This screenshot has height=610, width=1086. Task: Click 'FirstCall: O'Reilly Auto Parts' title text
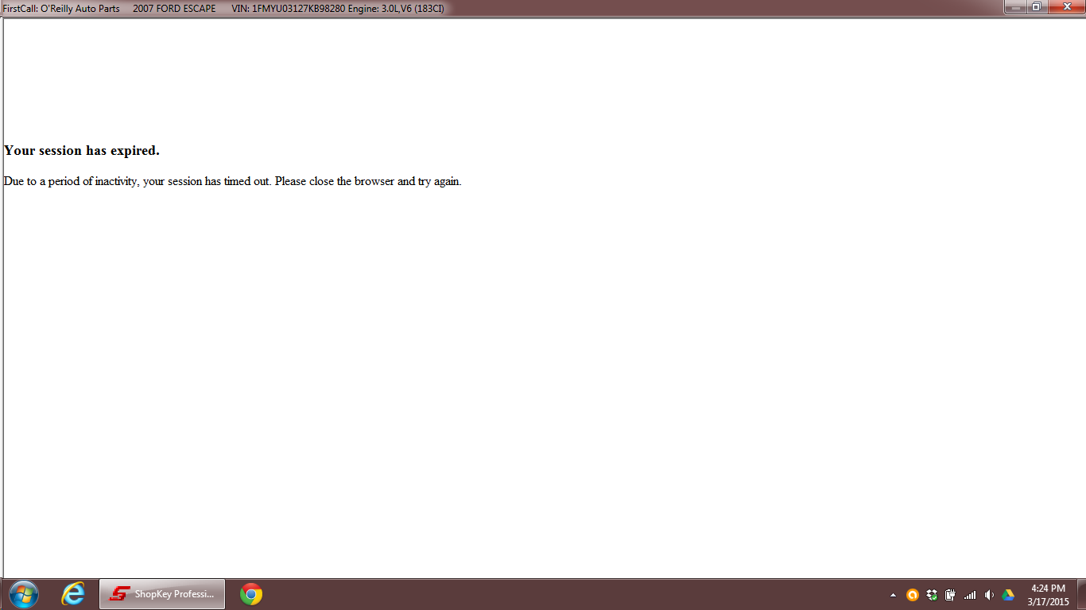61,9
